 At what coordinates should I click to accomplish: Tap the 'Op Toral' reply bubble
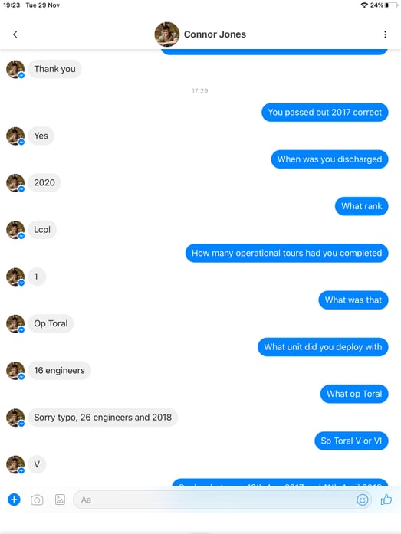pyautogui.click(x=51, y=323)
